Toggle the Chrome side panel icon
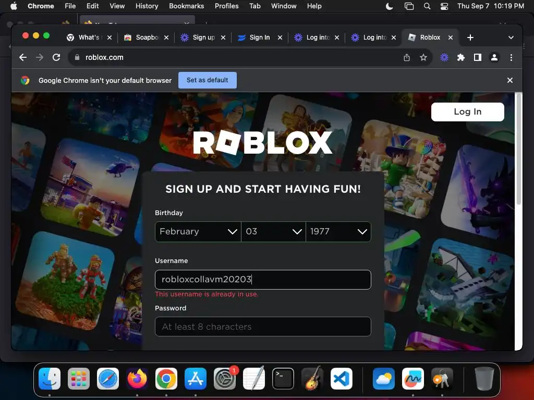The image size is (534, 400). click(x=478, y=57)
